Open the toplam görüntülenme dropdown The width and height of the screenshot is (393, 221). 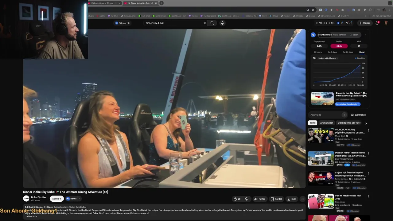(328, 58)
